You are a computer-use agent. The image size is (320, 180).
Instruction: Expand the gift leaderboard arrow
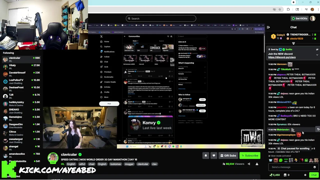click(x=293, y=43)
